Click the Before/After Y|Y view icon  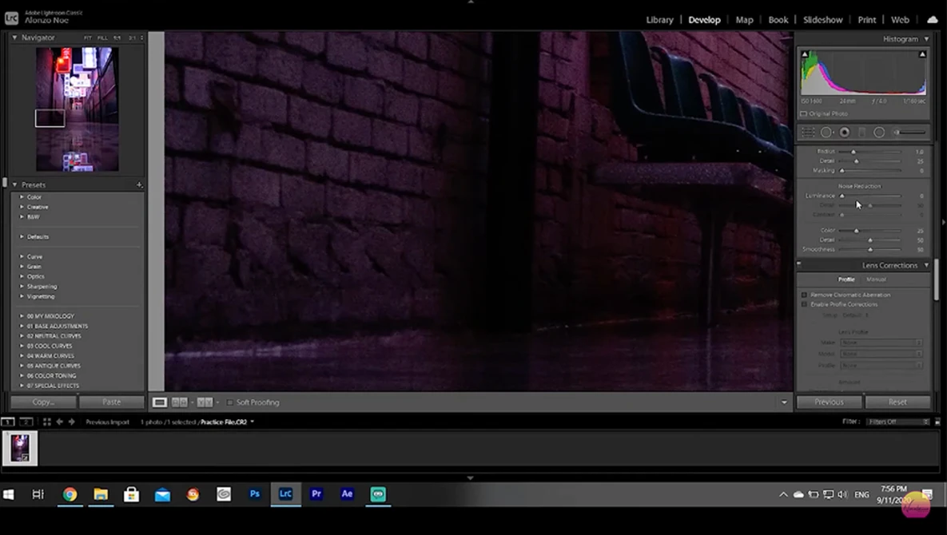pos(205,402)
